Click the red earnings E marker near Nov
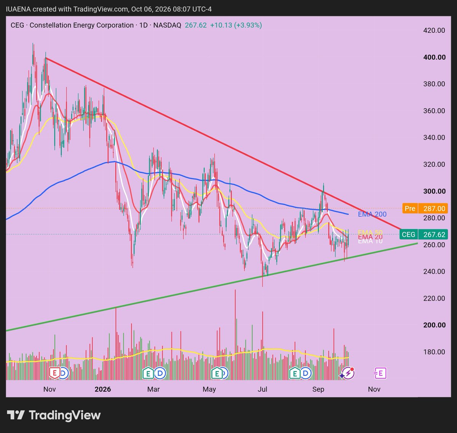 tap(55, 373)
